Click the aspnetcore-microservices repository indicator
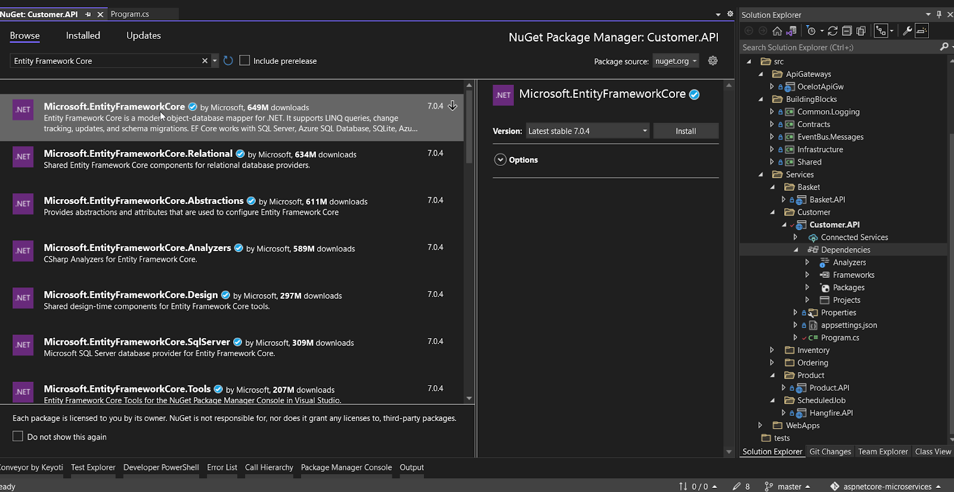 886,487
